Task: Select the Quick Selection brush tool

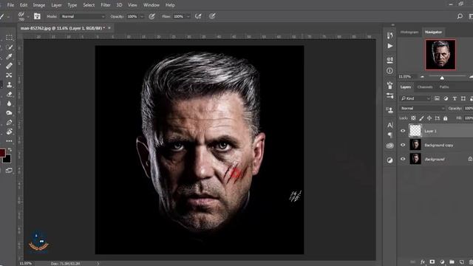Action: [x=9, y=47]
